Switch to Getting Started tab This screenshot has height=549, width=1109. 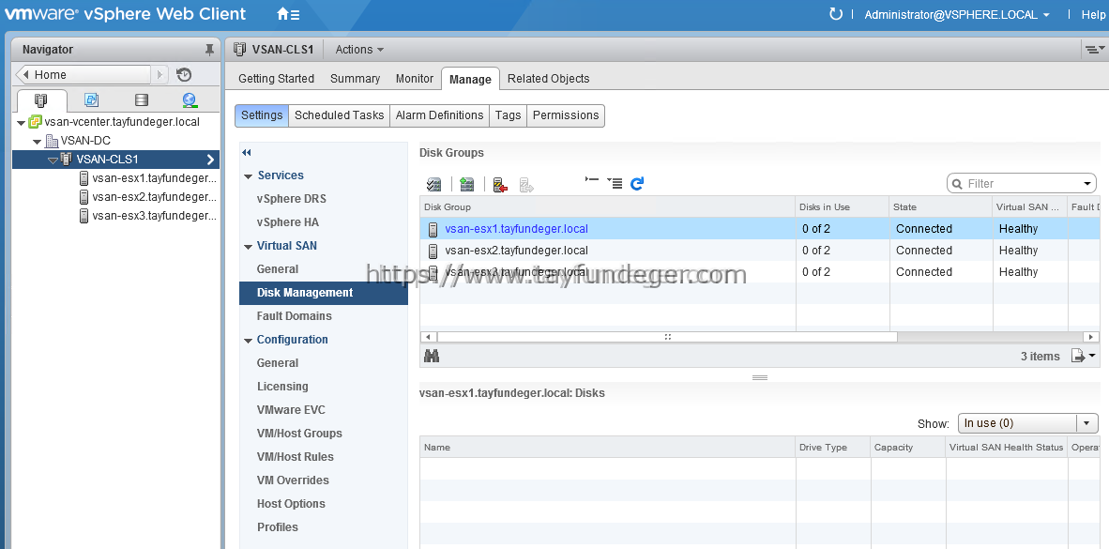pos(276,79)
